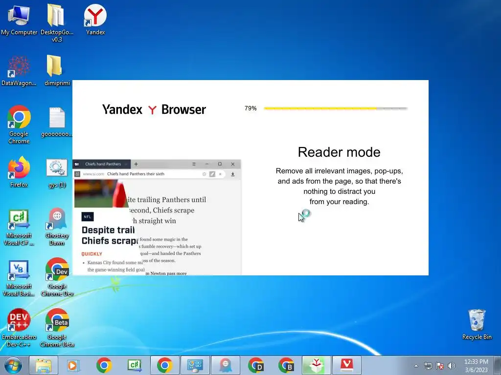The image size is (501, 375).
Task: Select the Recycle Bin icon
Action: click(477, 325)
